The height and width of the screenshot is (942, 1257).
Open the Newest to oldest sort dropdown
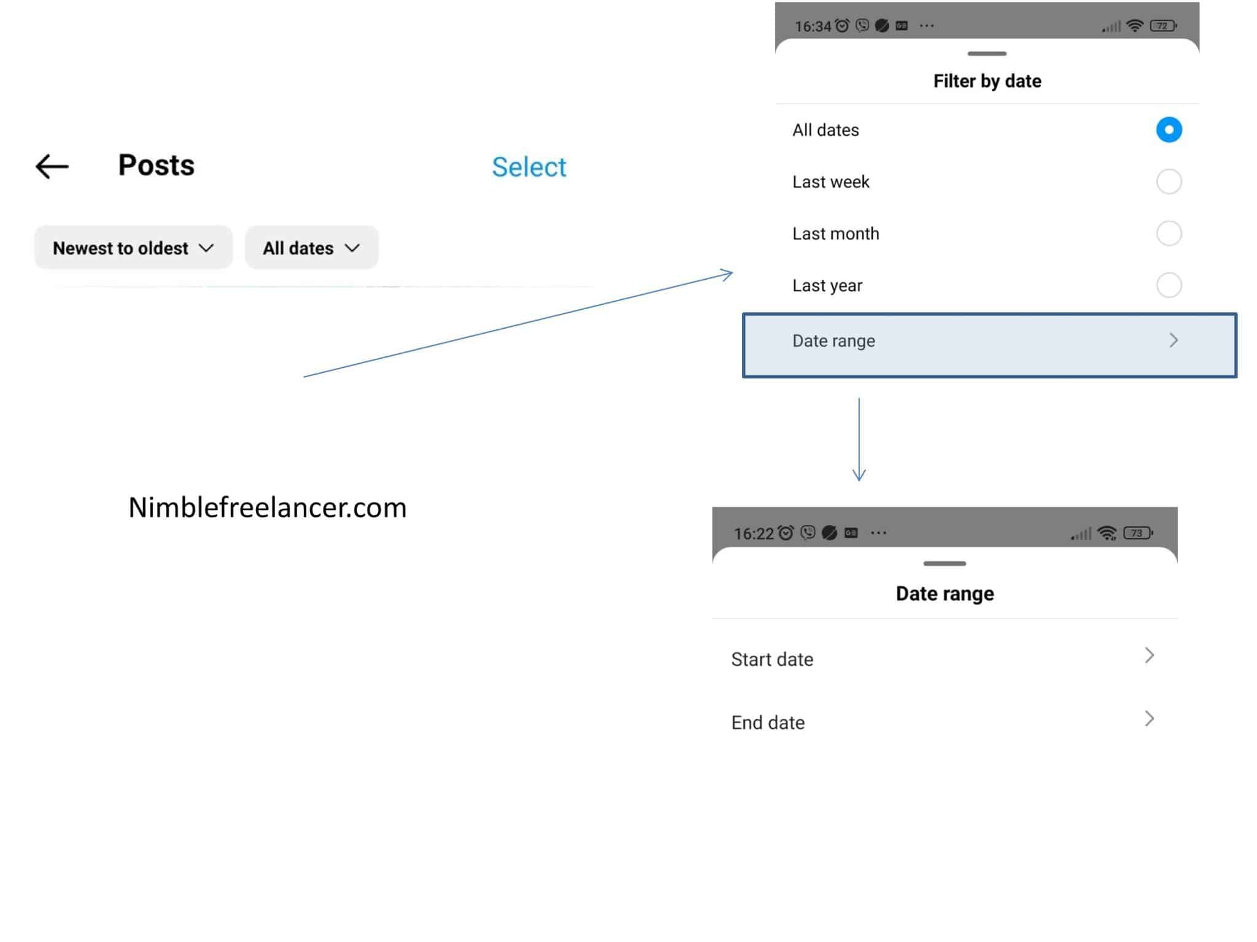click(x=133, y=248)
